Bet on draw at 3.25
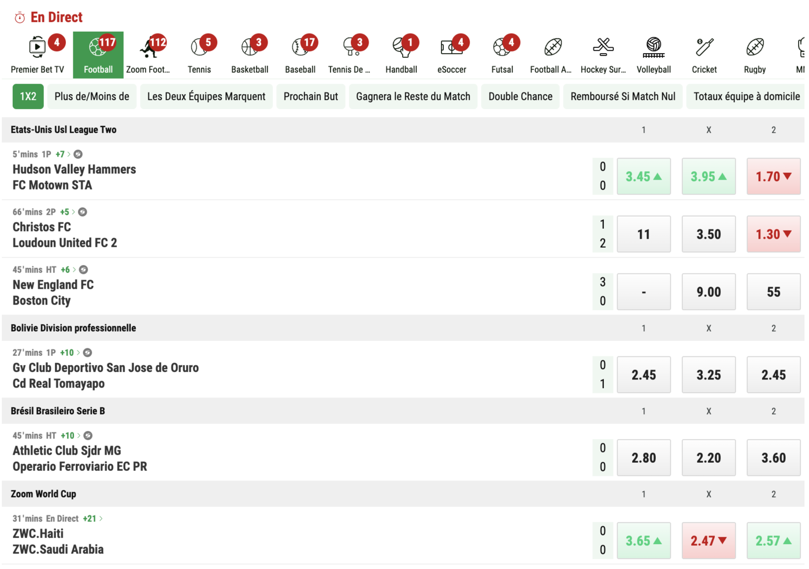Screen dimensions: 809x569 (708, 375)
